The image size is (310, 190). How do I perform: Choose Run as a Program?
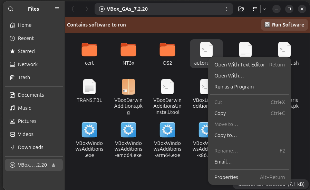click(250, 87)
